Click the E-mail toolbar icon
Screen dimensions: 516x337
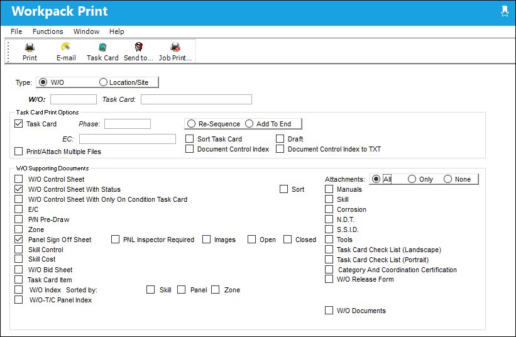[x=66, y=52]
